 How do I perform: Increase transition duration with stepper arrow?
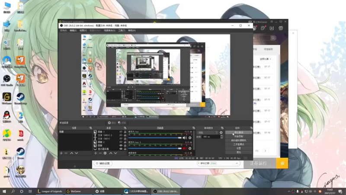tap(221, 136)
